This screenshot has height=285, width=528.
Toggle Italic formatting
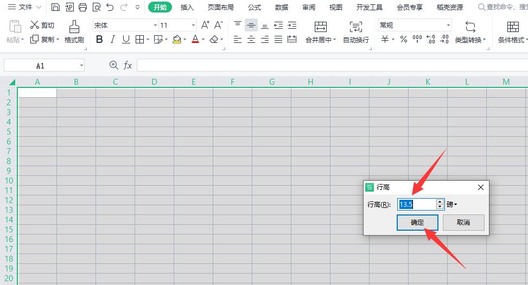tap(113, 40)
